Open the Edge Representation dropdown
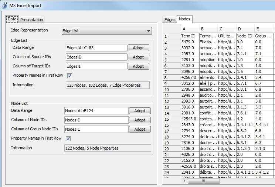 click(106, 31)
